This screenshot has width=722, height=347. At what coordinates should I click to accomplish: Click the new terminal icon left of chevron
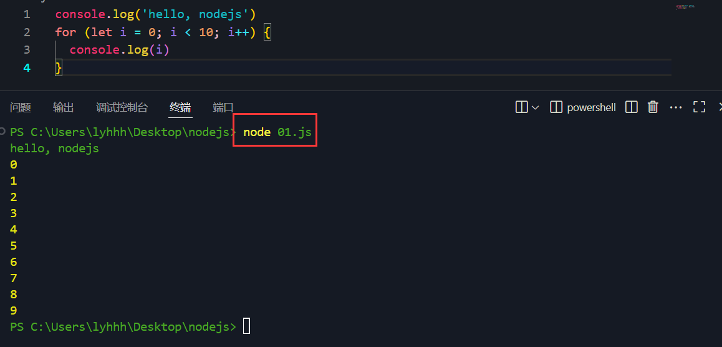pyautogui.click(x=521, y=107)
